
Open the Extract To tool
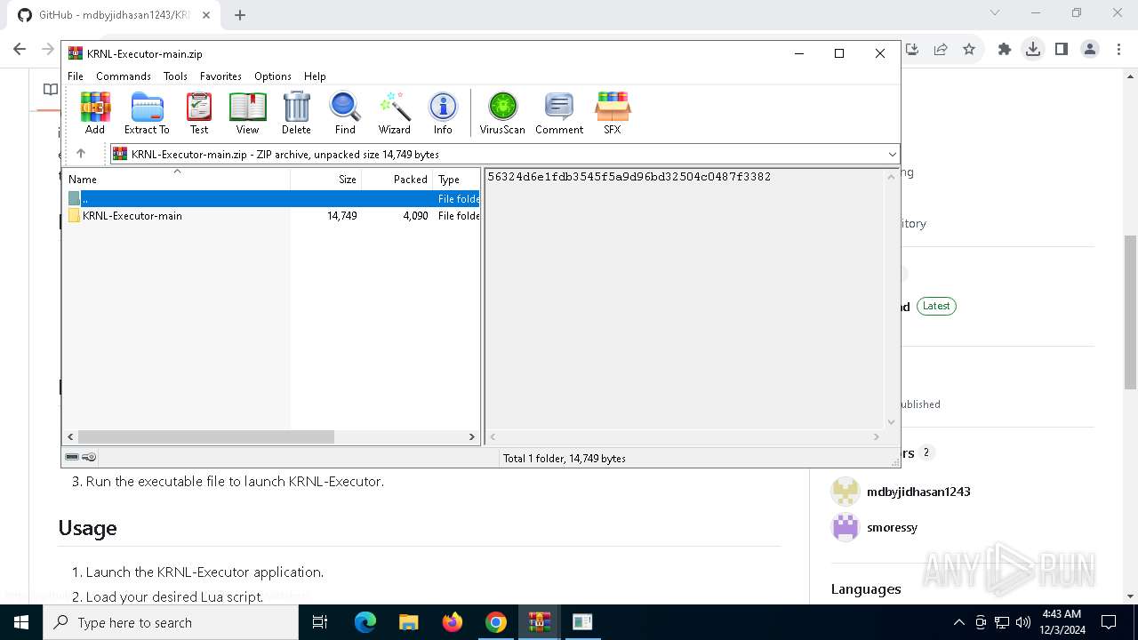coord(147,113)
